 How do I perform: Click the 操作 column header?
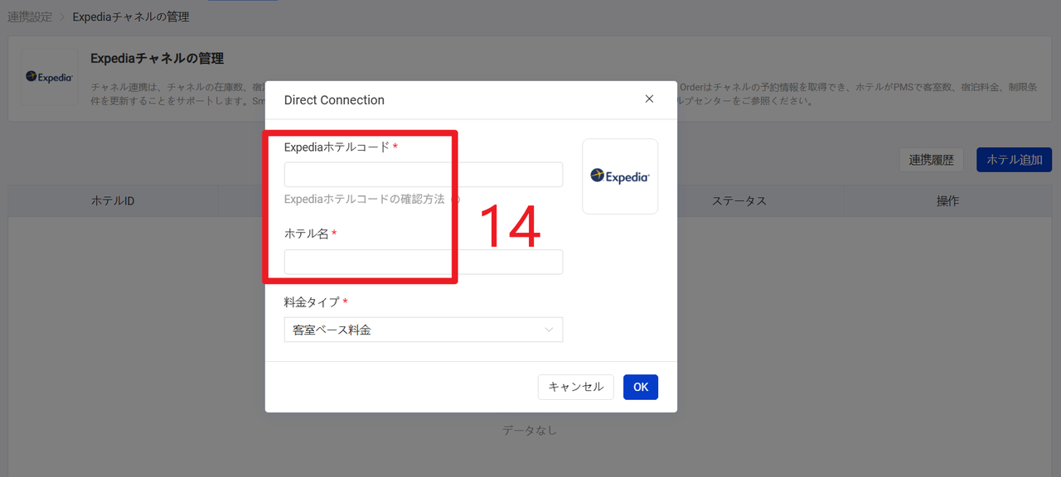tap(947, 201)
